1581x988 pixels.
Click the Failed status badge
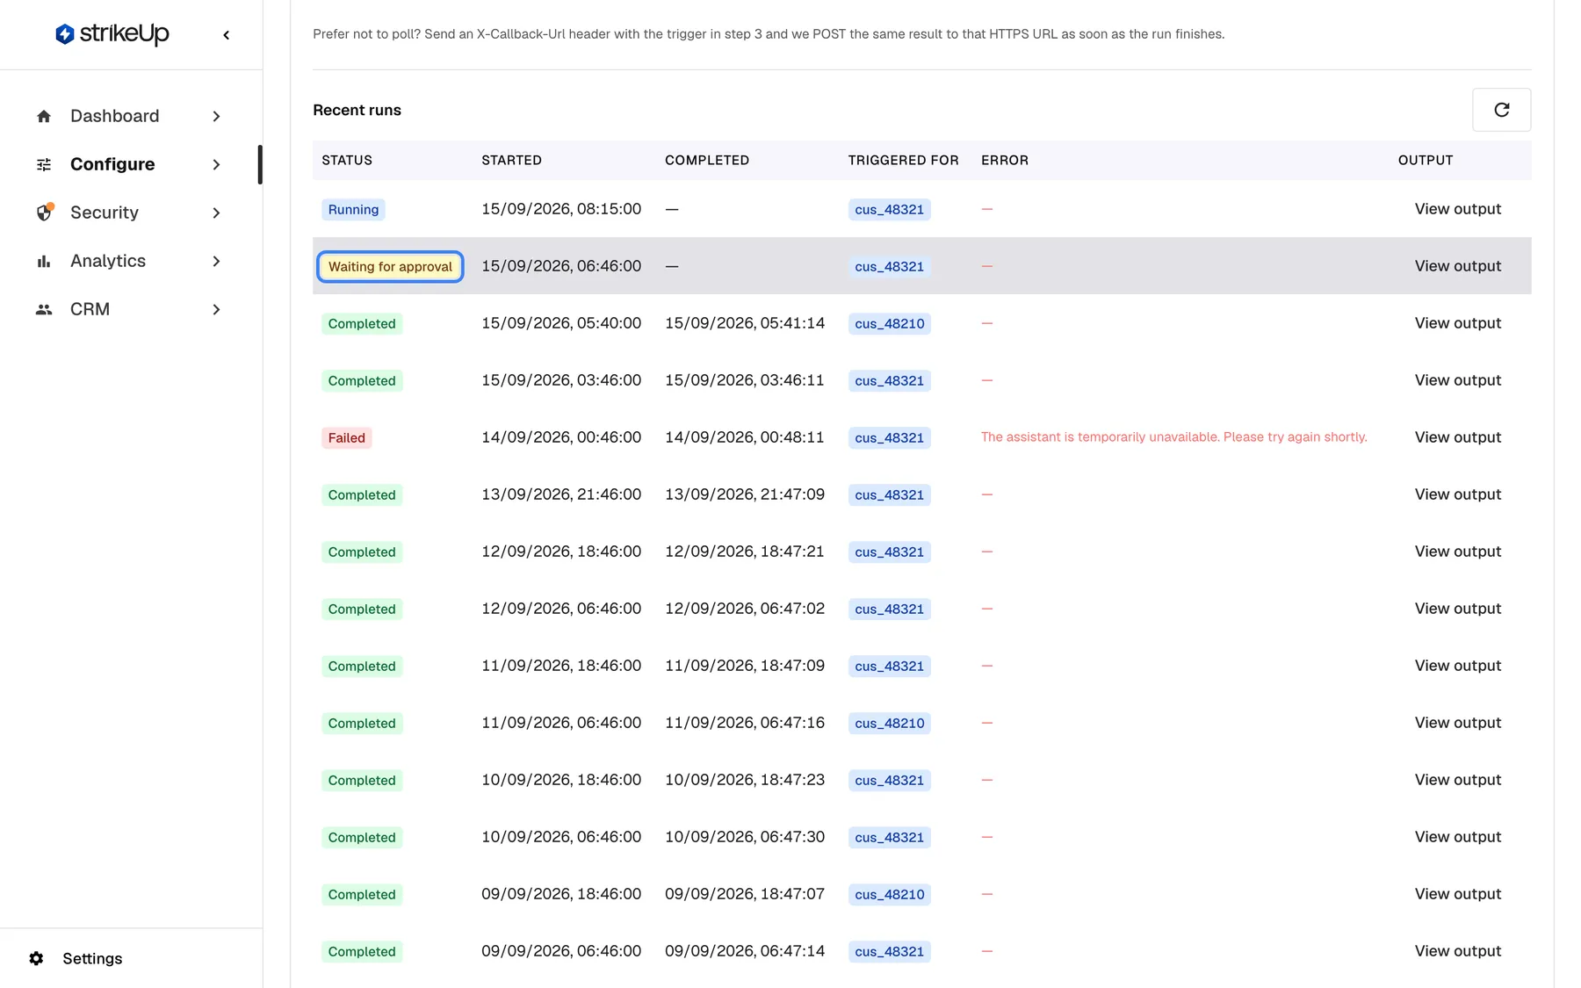pyautogui.click(x=346, y=437)
